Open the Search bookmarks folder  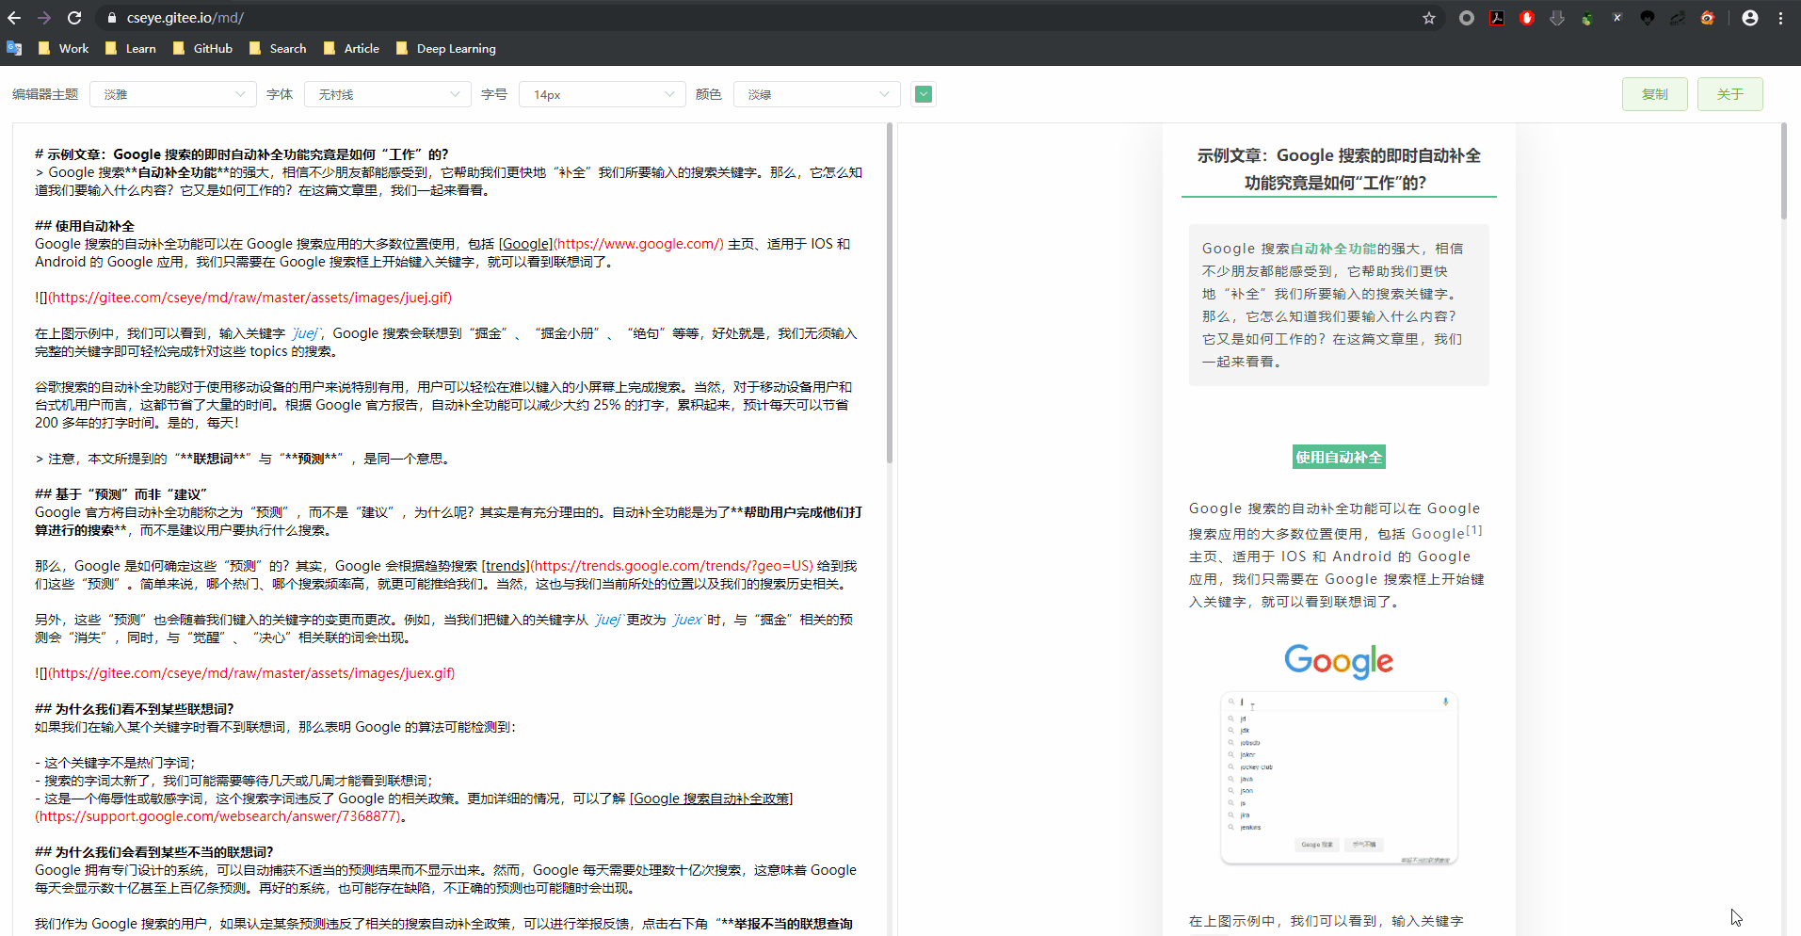pyautogui.click(x=278, y=48)
